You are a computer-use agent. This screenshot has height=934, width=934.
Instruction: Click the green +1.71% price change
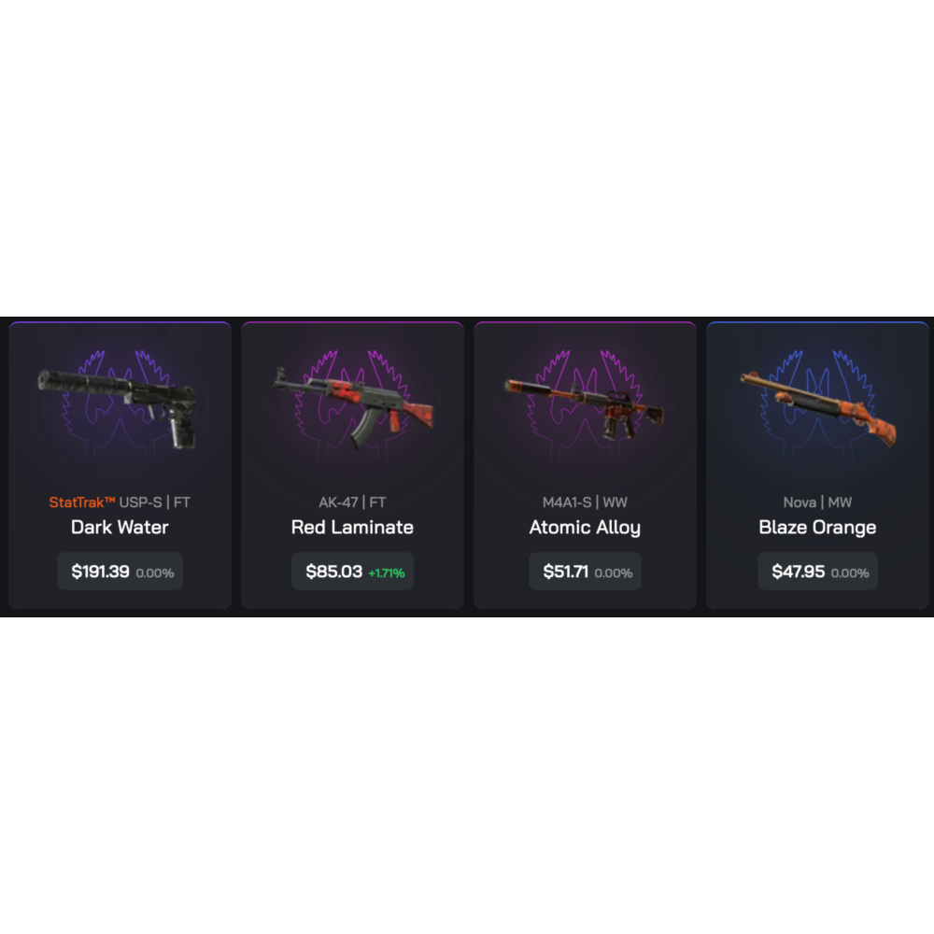click(x=387, y=573)
